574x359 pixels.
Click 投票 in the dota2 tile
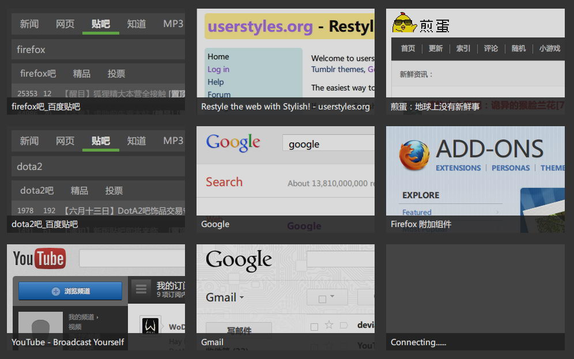tap(114, 191)
